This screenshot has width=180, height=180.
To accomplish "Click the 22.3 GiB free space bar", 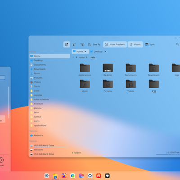I will [x=168, y=153].
